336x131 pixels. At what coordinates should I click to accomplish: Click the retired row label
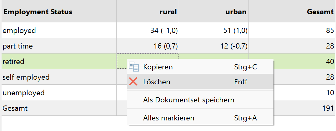(x=13, y=62)
